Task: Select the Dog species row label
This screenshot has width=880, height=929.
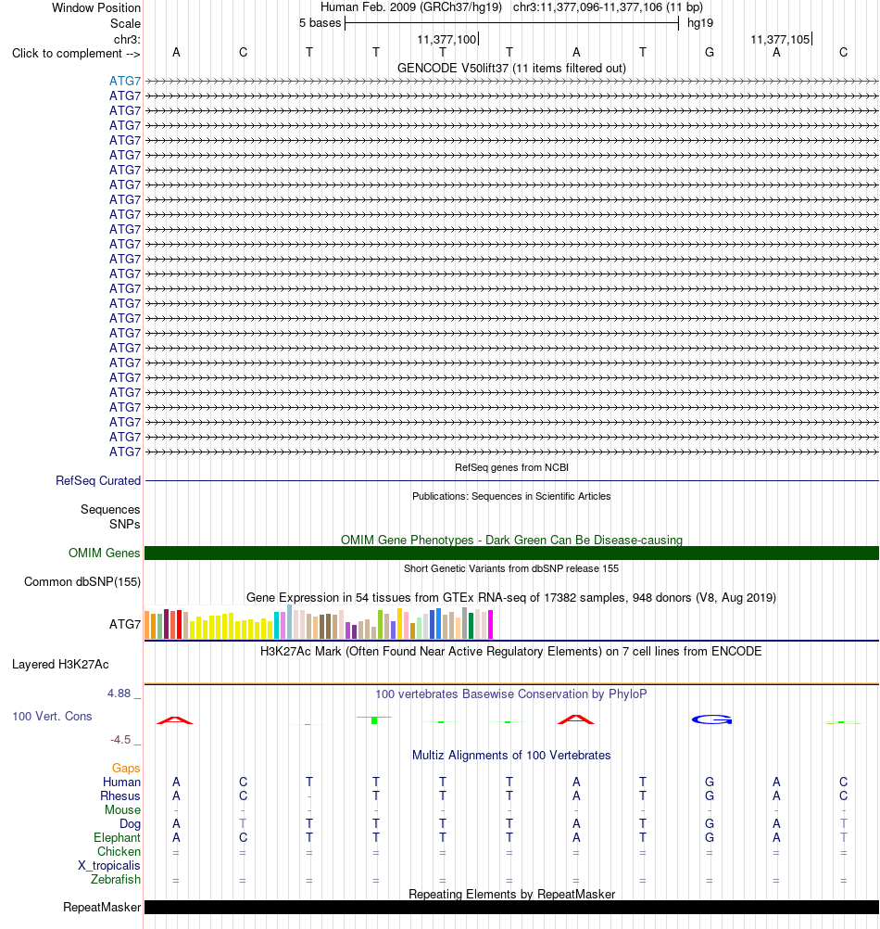Action: [131, 823]
